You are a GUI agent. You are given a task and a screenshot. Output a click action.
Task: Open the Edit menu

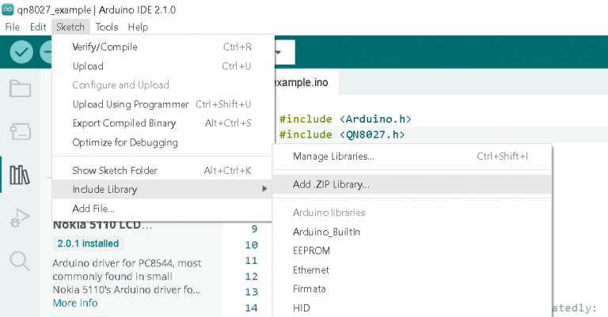(38, 27)
